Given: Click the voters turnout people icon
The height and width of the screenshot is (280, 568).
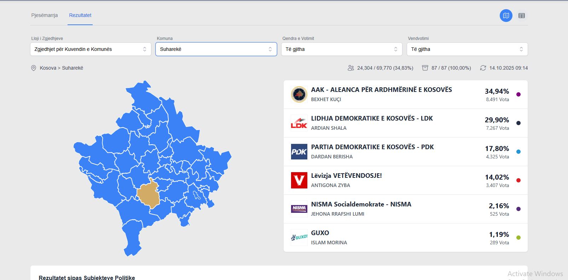Looking at the screenshot, I should (x=350, y=68).
